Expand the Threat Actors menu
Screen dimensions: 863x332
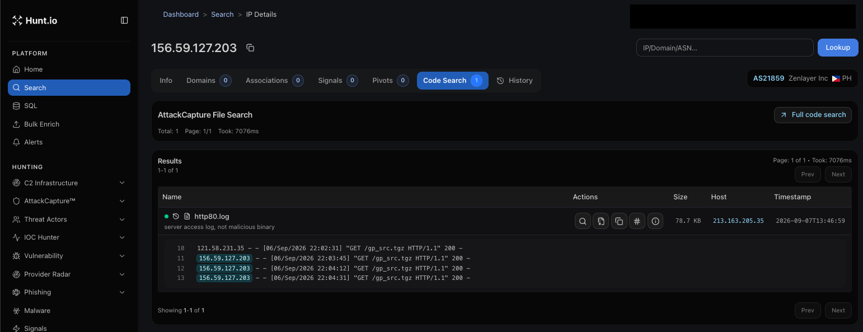(69, 219)
